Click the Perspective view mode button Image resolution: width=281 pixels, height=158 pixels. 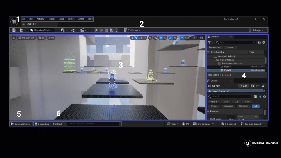coord(27,37)
